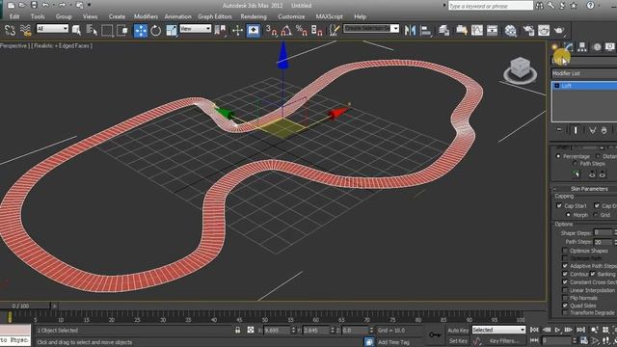Click the Selection Lock toggle padlock
The height and width of the screenshot is (347, 617).
click(238, 330)
